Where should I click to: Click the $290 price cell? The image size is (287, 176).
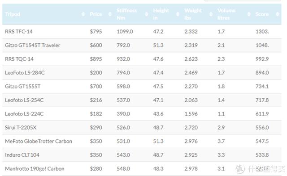click(96, 127)
